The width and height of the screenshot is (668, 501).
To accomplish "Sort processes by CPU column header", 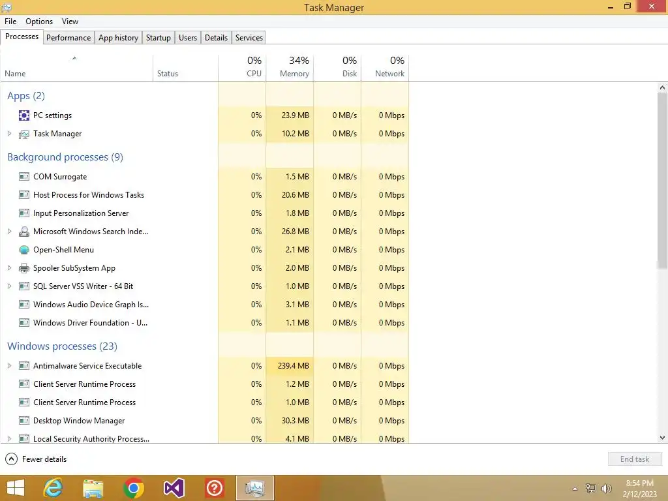I will point(242,68).
